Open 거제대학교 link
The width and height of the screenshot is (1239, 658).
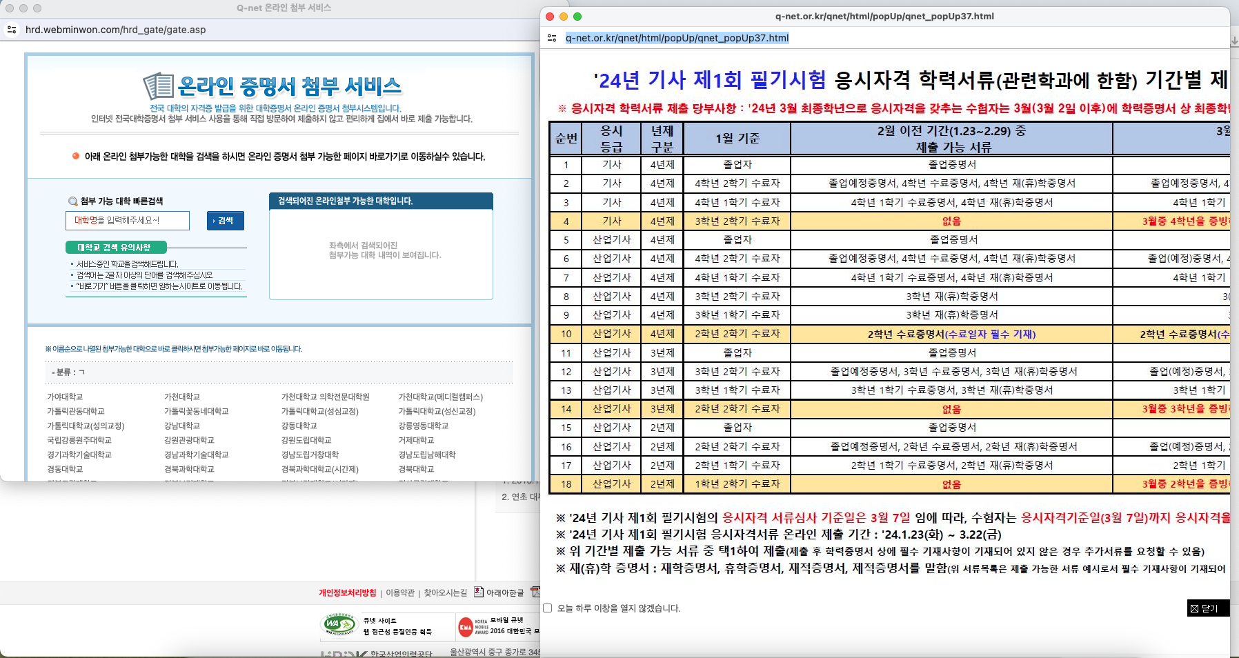(x=417, y=440)
